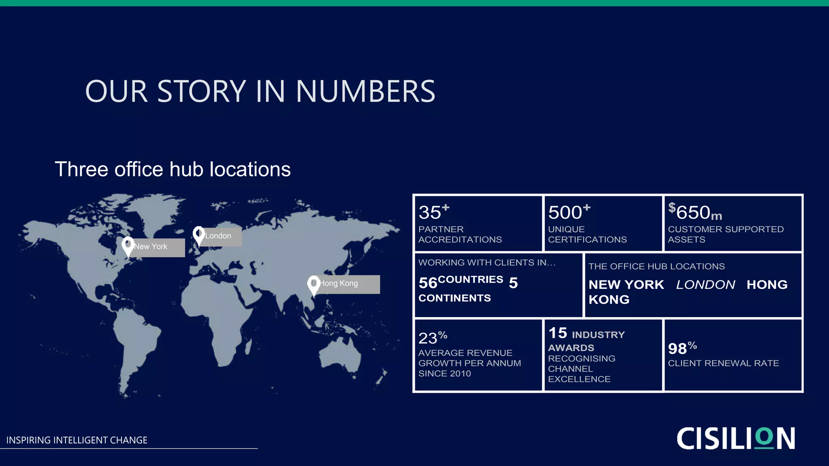829x466 pixels.
Task: Click the Three office hub locations heading
Action: 173,169
